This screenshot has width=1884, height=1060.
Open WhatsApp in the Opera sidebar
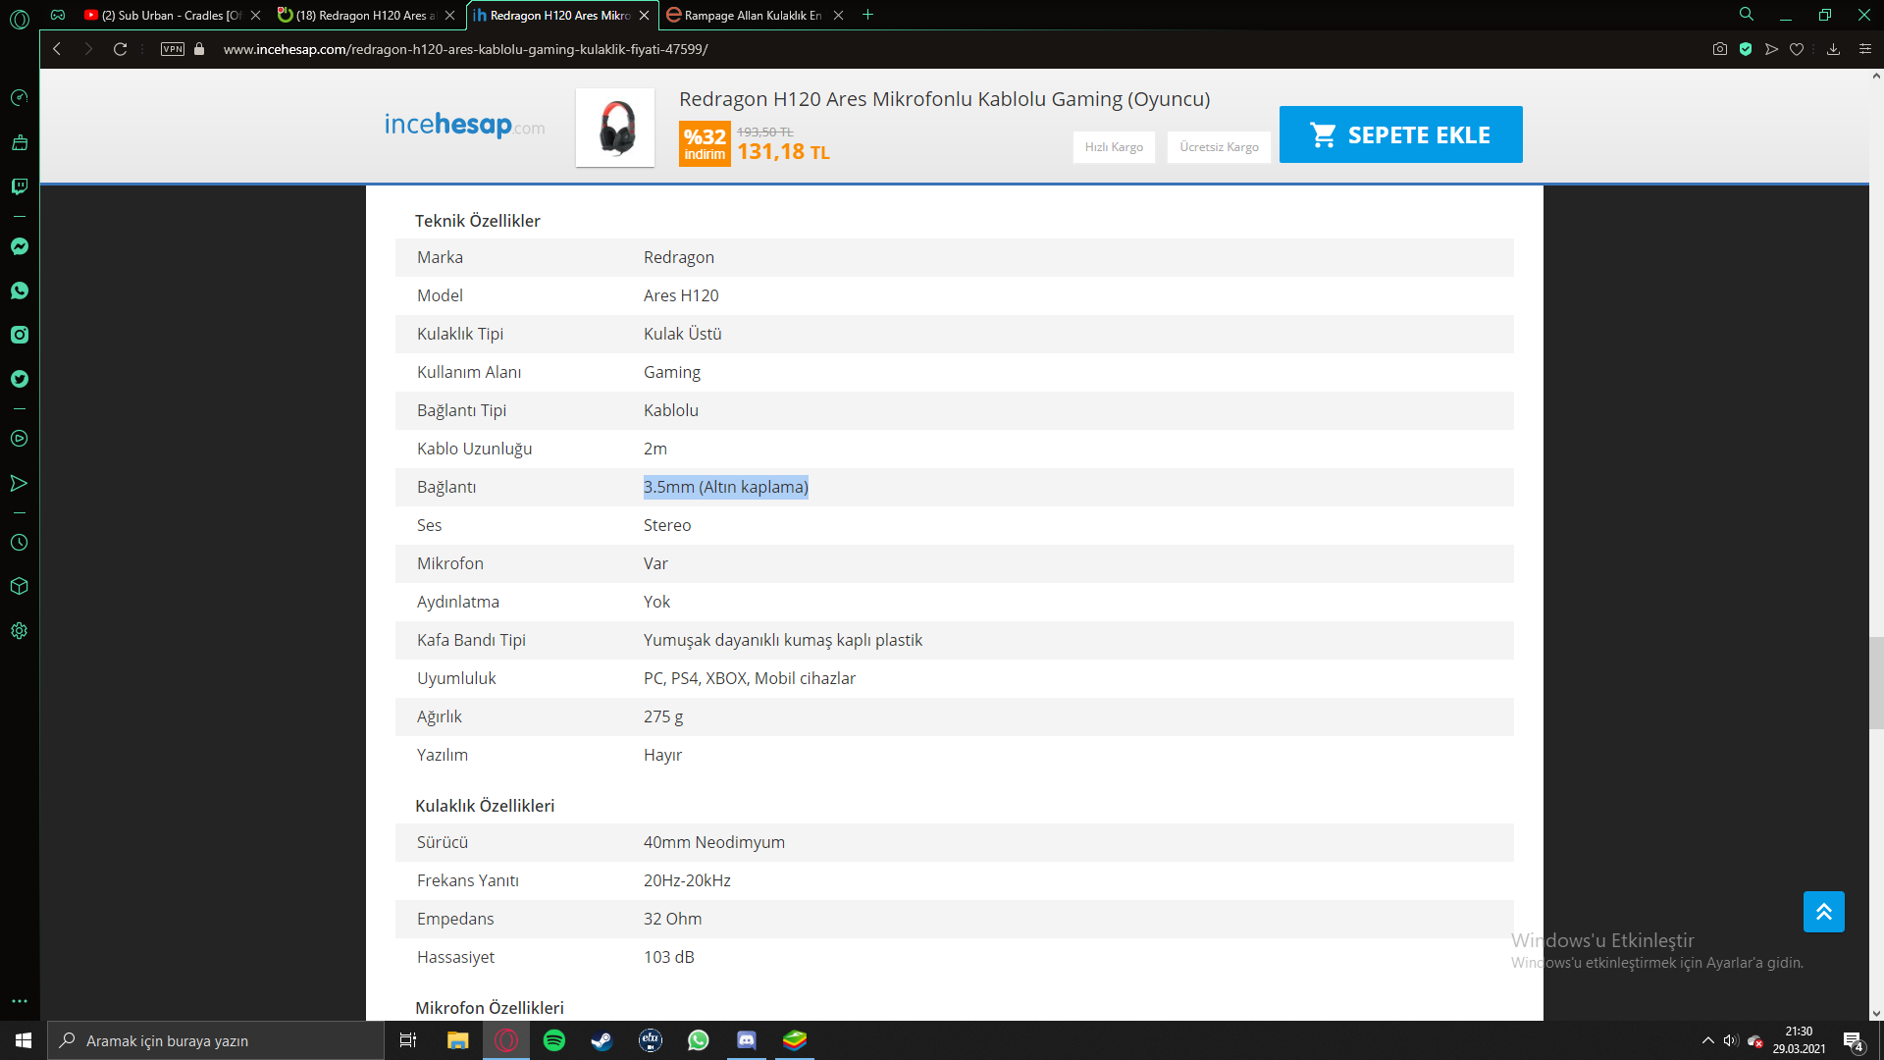tap(20, 291)
